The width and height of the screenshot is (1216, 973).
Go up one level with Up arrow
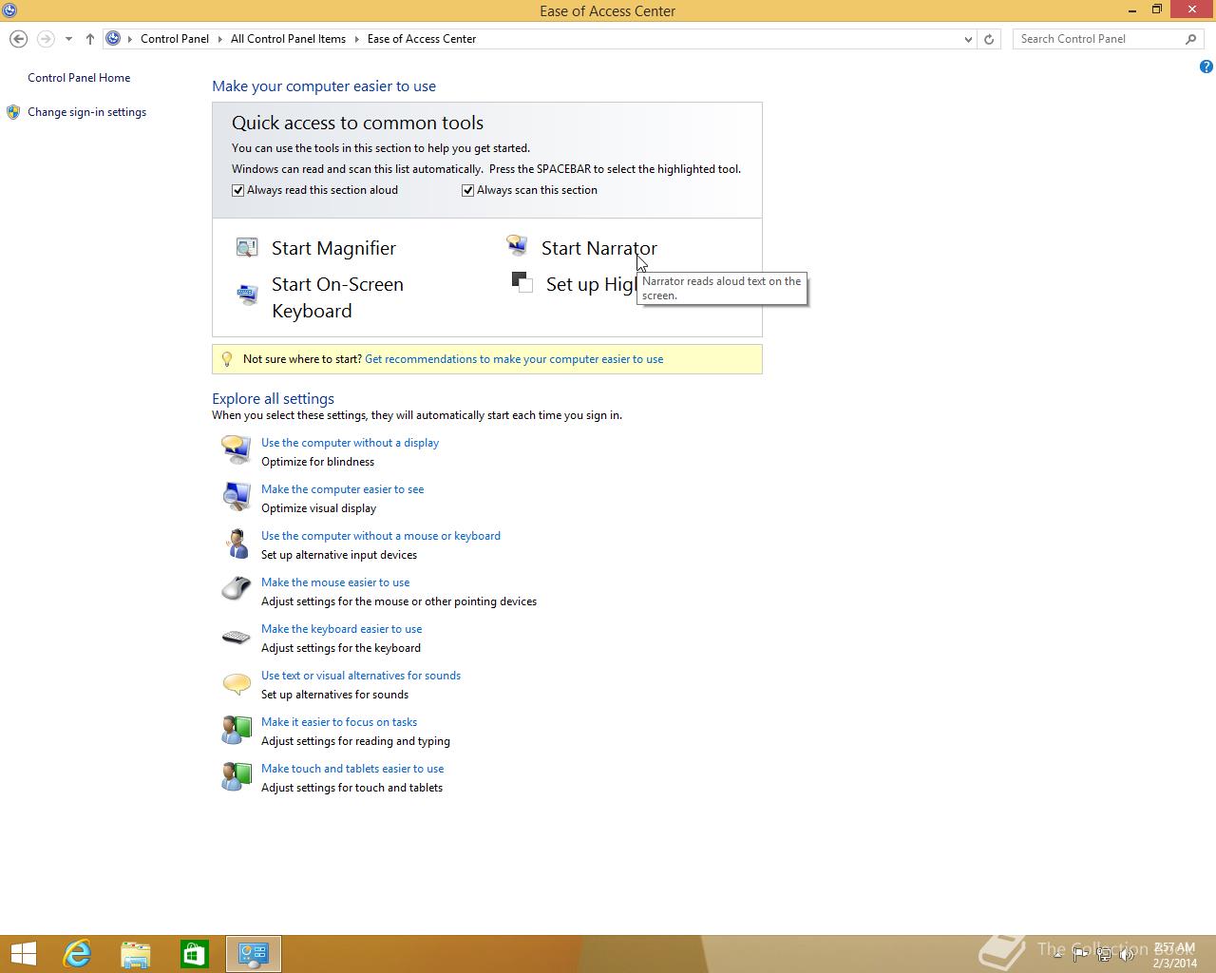click(x=90, y=39)
